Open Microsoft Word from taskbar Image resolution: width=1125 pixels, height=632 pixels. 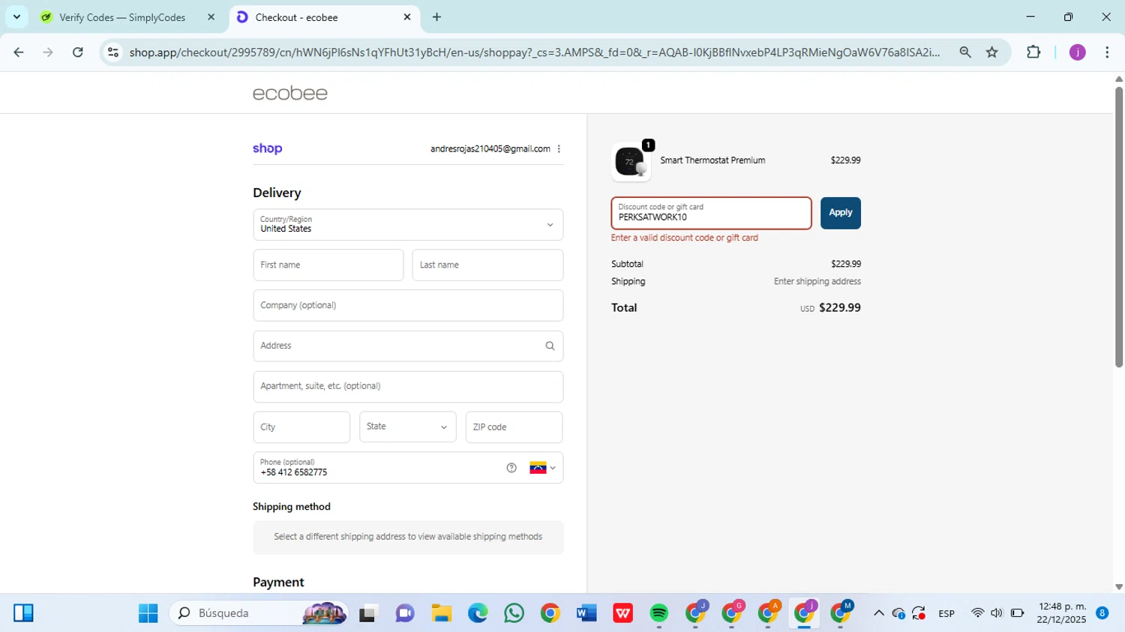point(586,613)
